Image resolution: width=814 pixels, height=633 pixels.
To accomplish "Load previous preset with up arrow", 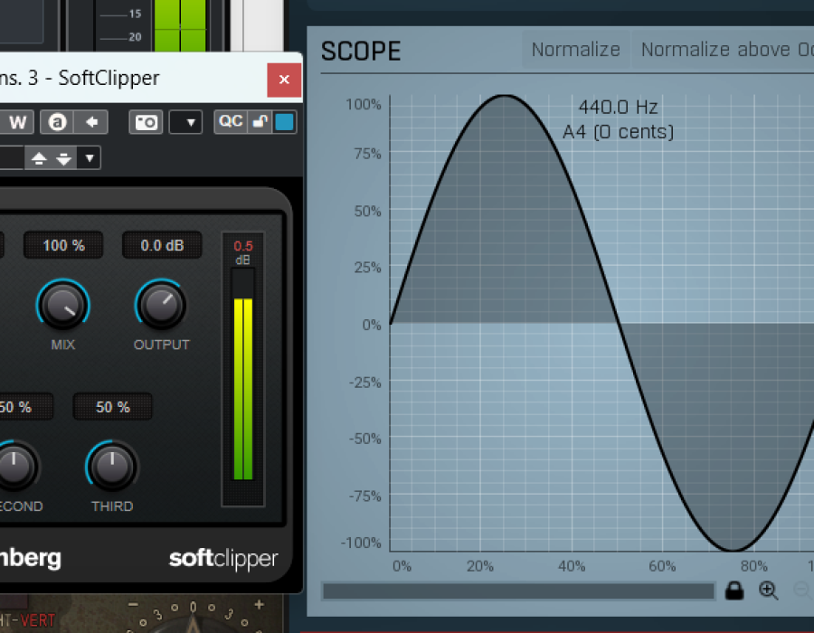I will pyautogui.click(x=39, y=158).
